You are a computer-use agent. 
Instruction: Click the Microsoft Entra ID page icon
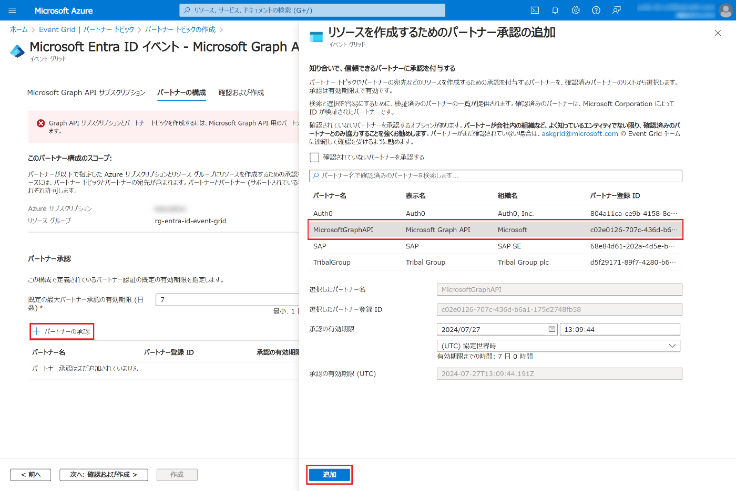[x=17, y=51]
